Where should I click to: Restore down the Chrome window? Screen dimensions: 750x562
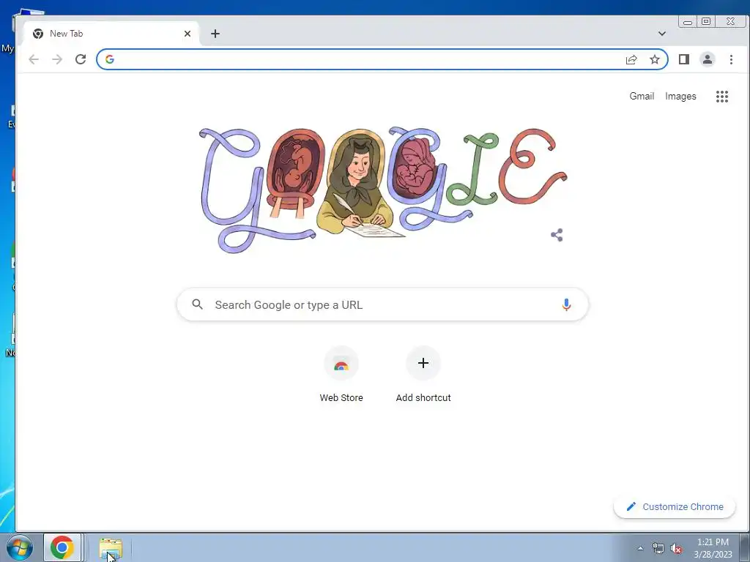[706, 21]
